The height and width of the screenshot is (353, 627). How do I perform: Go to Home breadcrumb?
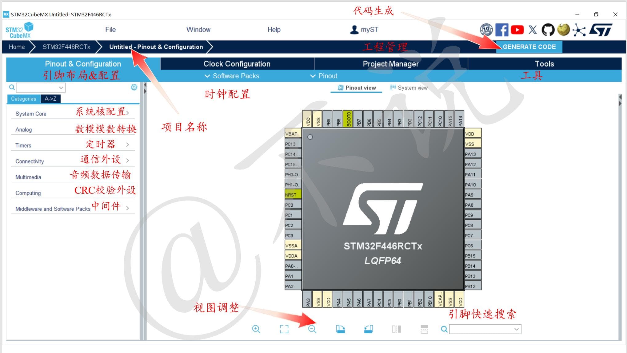[x=17, y=47]
